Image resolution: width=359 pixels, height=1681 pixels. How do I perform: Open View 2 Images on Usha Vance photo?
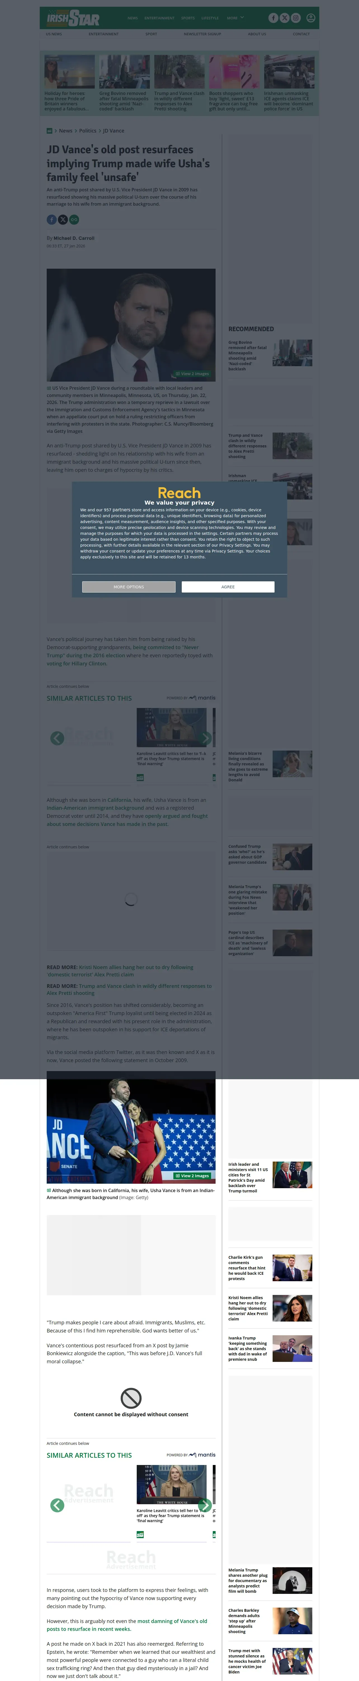point(192,1176)
